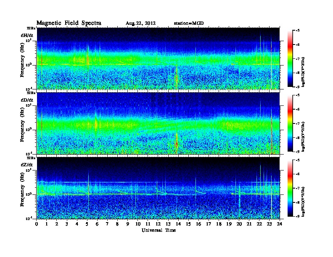Click hour "18" on the time axis

(219, 224)
